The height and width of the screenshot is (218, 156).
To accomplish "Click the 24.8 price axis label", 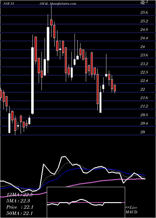I will (x=144, y=30).
